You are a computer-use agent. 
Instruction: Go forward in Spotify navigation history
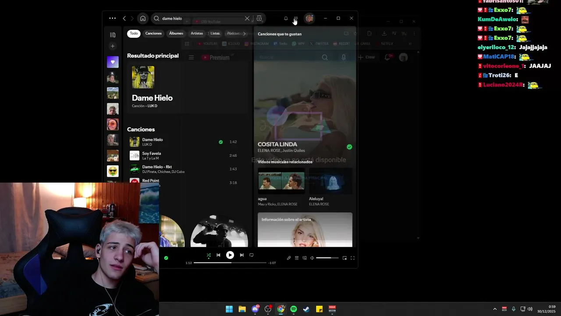pos(132,18)
